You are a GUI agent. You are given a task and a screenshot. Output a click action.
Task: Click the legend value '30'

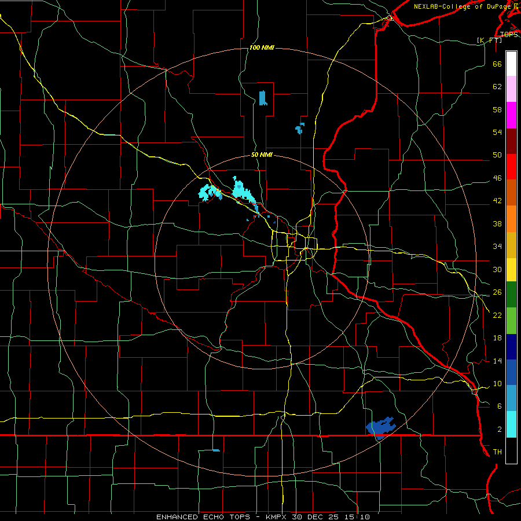pos(497,269)
